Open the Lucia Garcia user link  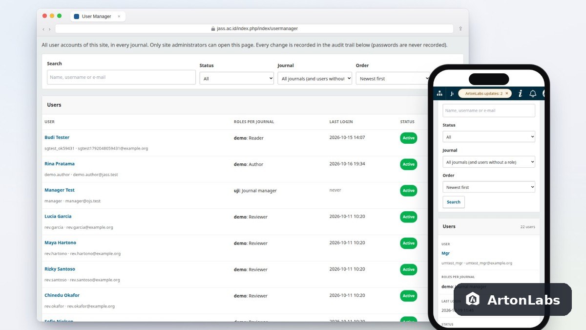(x=58, y=216)
